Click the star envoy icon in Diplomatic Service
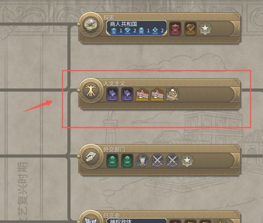This screenshot has width=263, height=223. click(187, 160)
